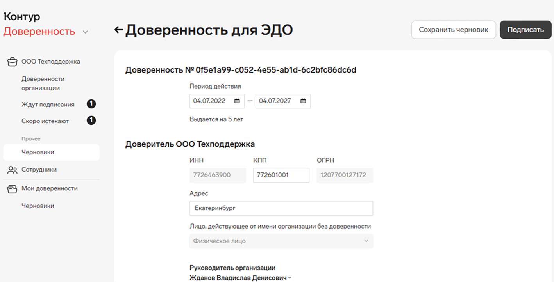Open Черновики under Мои доверенности
Viewport: 554px width, 282px height.
[x=38, y=206]
